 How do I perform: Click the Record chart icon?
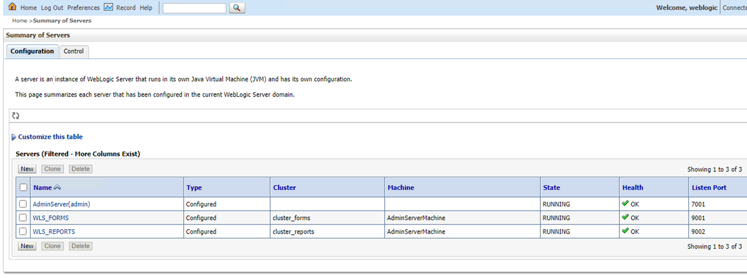[x=108, y=7]
